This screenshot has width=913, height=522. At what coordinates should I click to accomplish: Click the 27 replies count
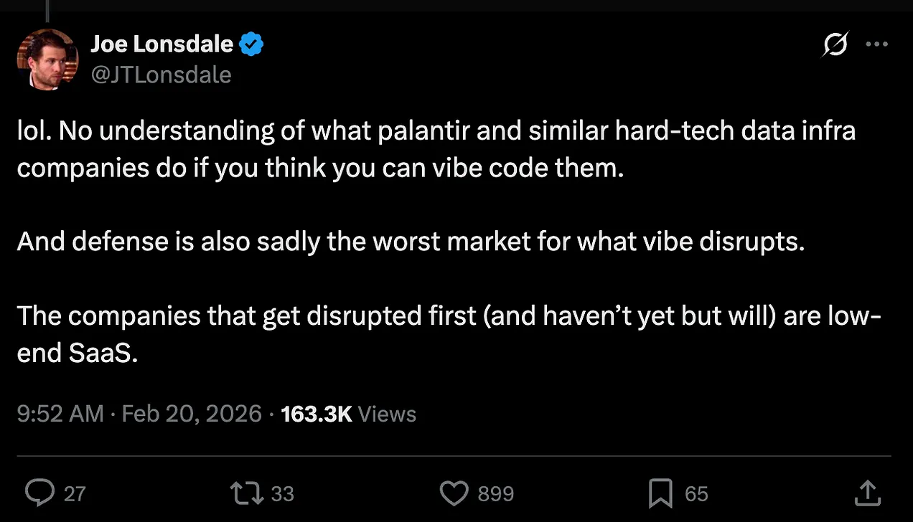[75, 493]
